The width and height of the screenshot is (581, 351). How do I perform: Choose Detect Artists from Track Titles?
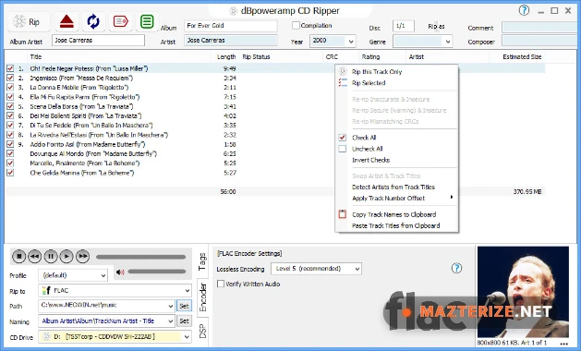tap(396, 187)
